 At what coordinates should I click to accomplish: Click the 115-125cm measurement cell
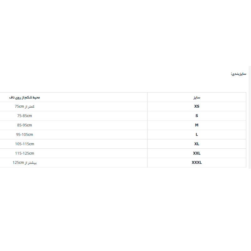click(x=24, y=153)
